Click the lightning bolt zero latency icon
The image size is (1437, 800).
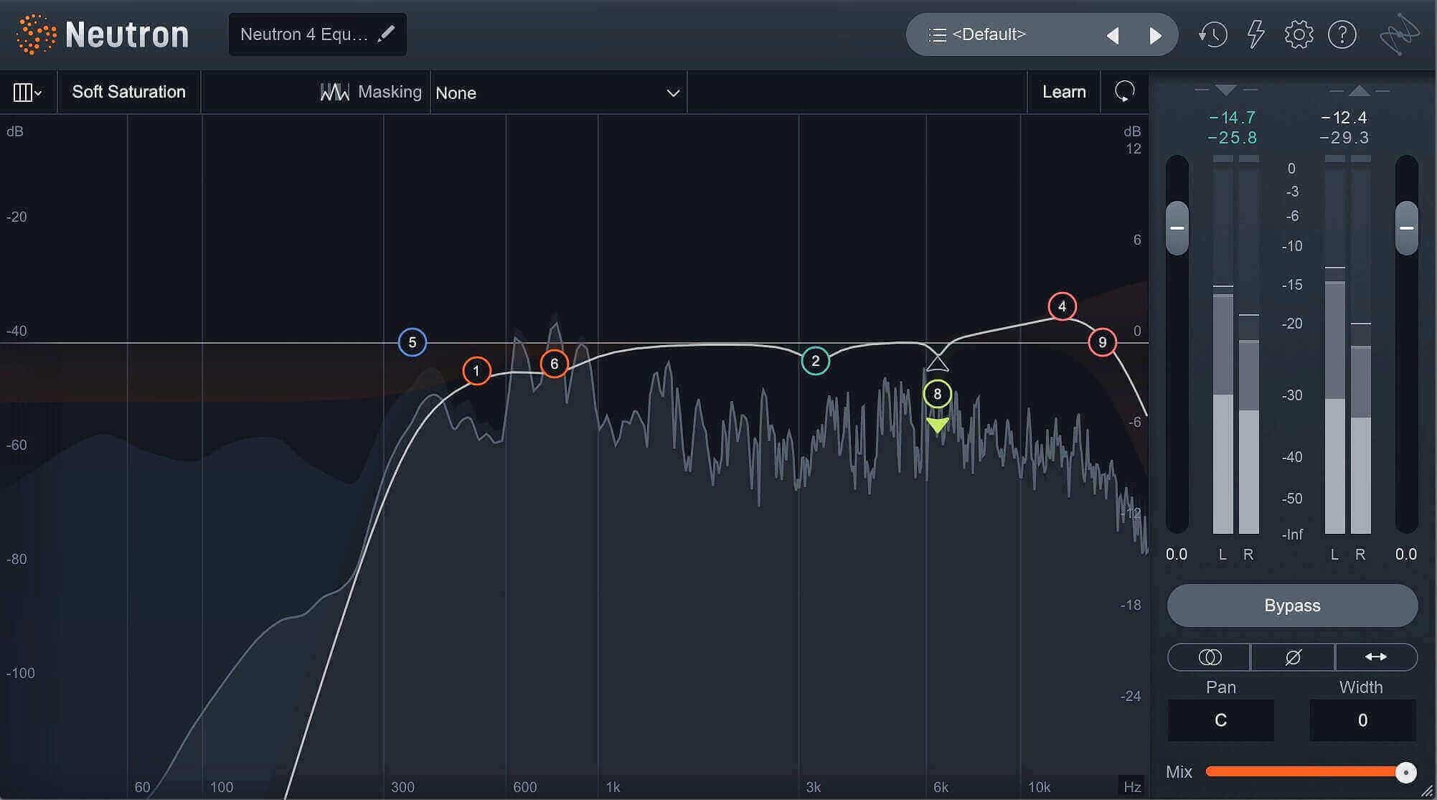tap(1255, 34)
